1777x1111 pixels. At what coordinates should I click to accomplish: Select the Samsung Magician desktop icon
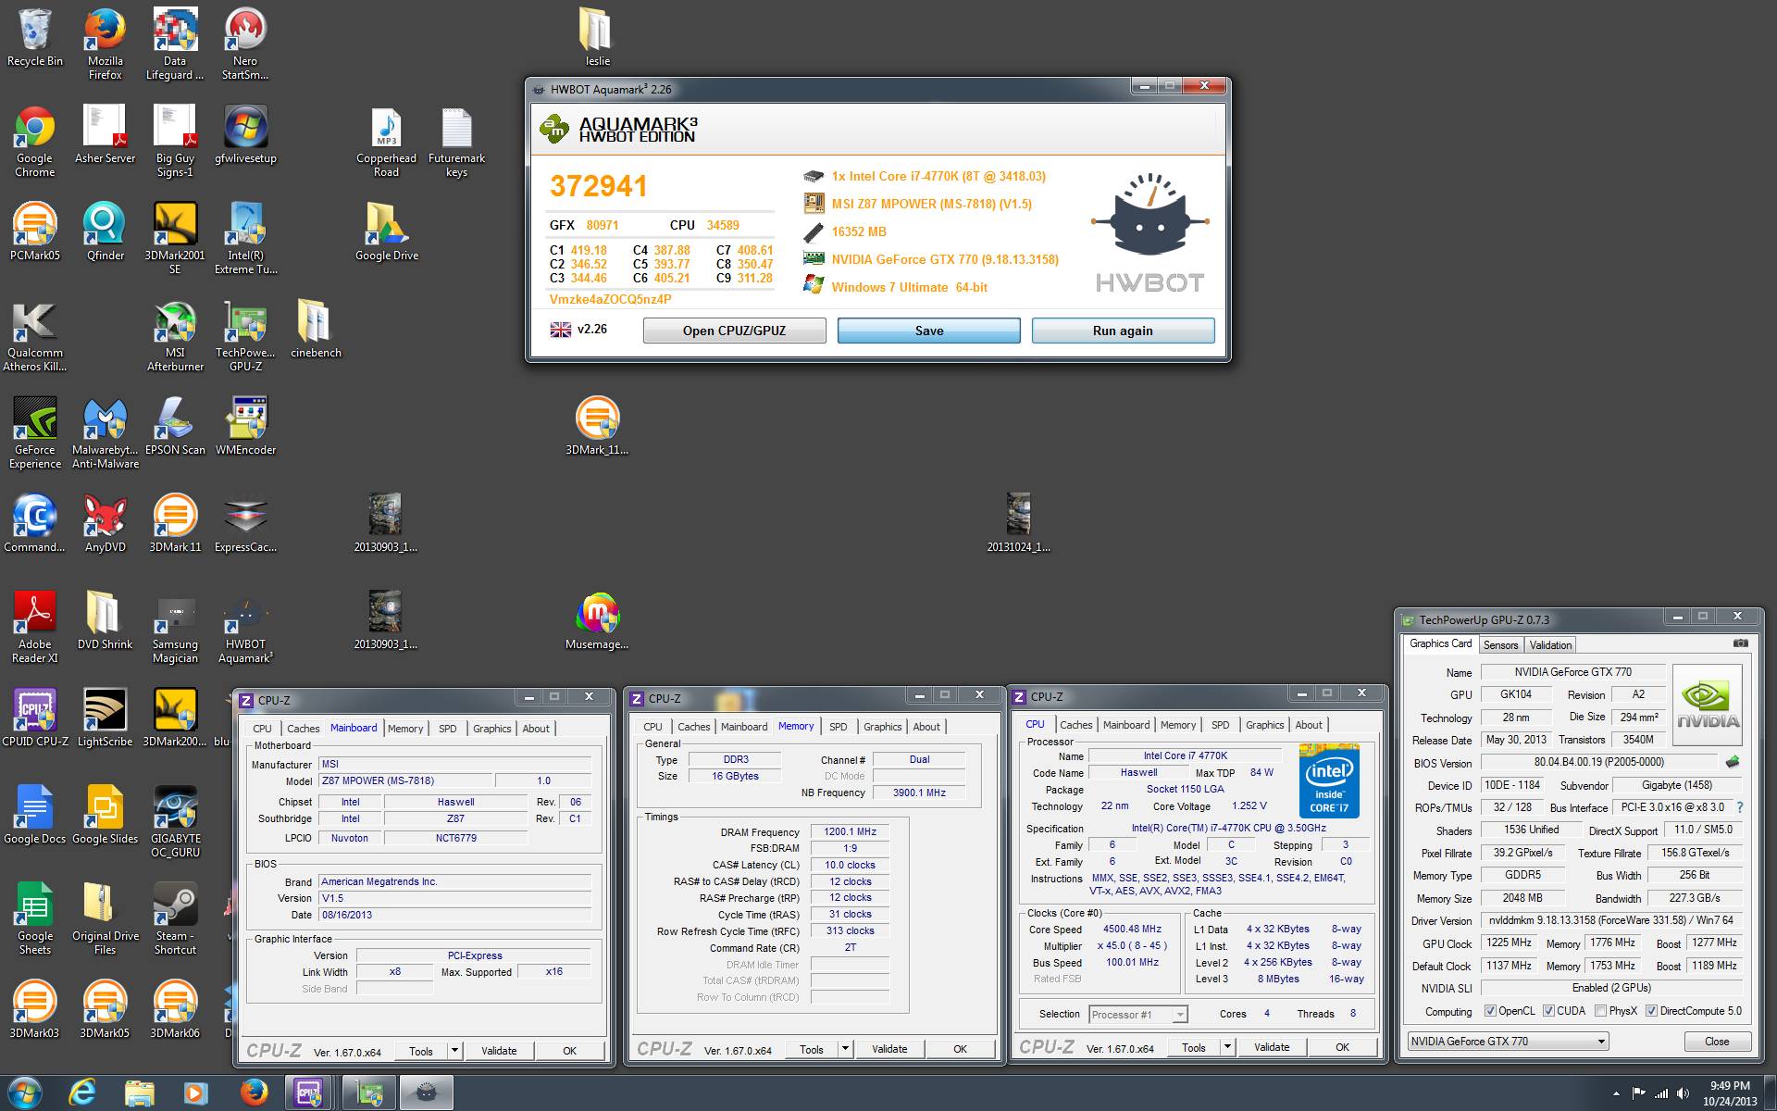coord(175,628)
